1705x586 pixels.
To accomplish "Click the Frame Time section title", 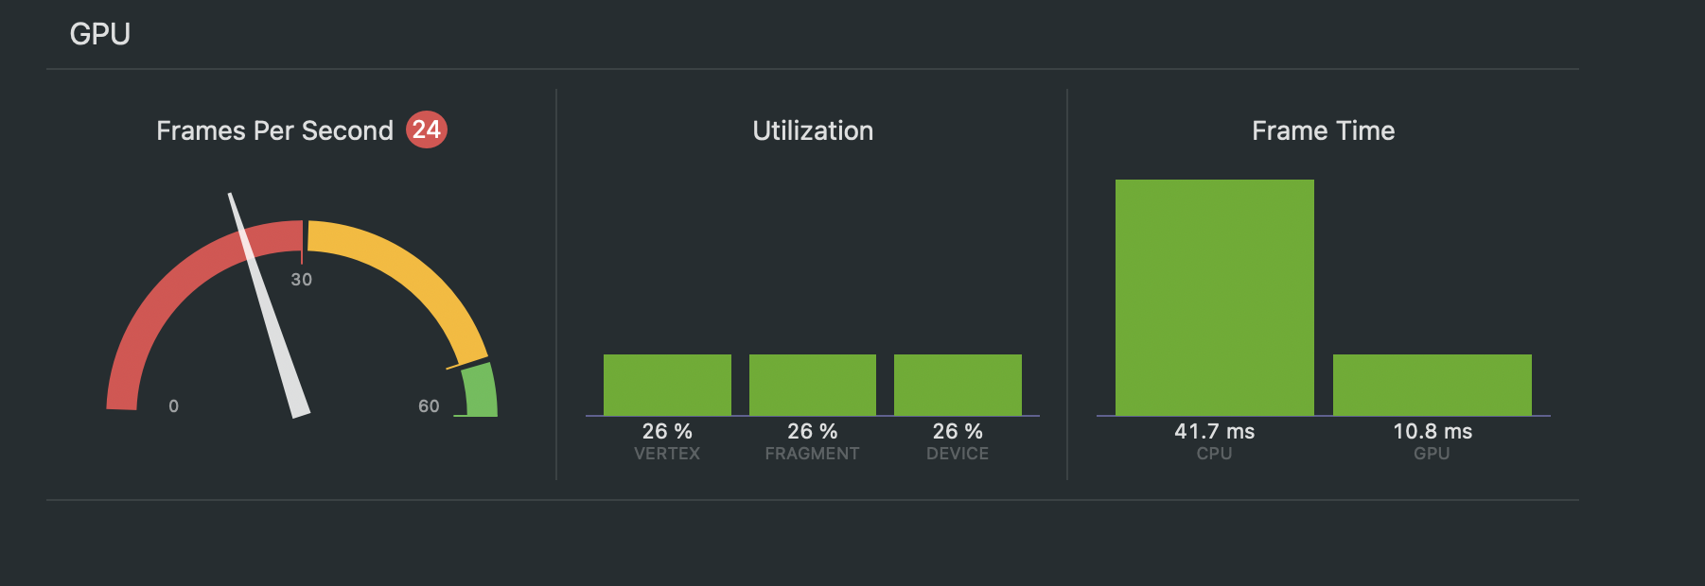I will click(1323, 130).
